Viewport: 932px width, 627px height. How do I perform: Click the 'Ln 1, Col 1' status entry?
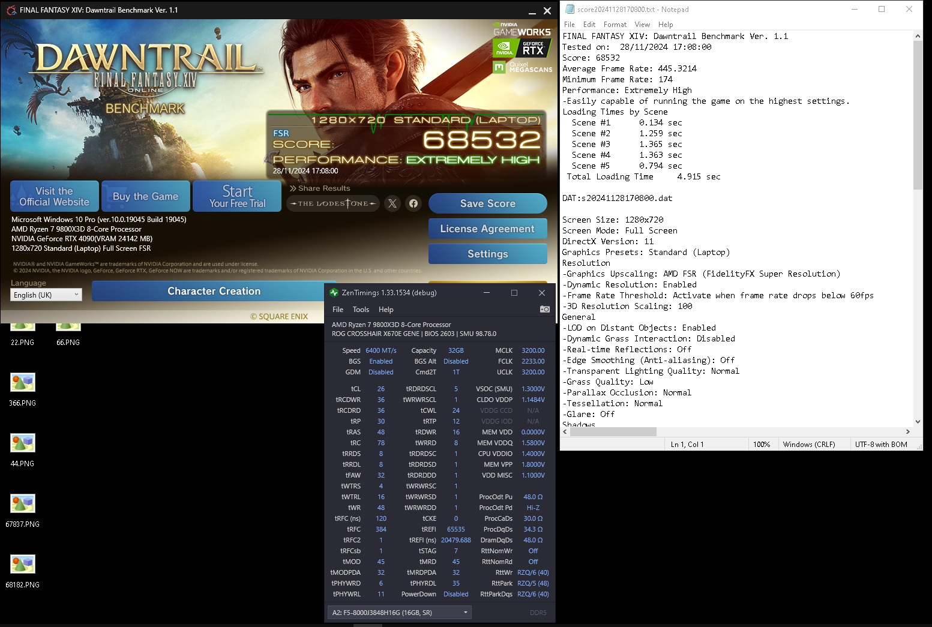coord(687,445)
